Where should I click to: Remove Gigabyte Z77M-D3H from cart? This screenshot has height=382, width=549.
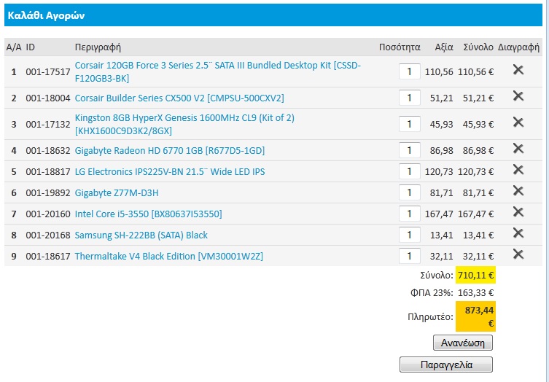click(x=518, y=191)
